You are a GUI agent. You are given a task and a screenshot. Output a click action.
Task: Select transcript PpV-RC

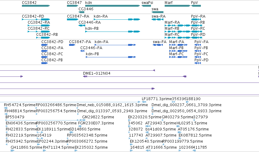pyautogui.click(x=197, y=32)
